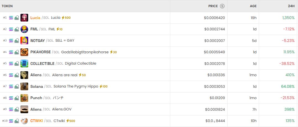Click the boost 100 badge on Solana Pygmy Hippo
Screen dimensions: 298x127
(103, 86)
